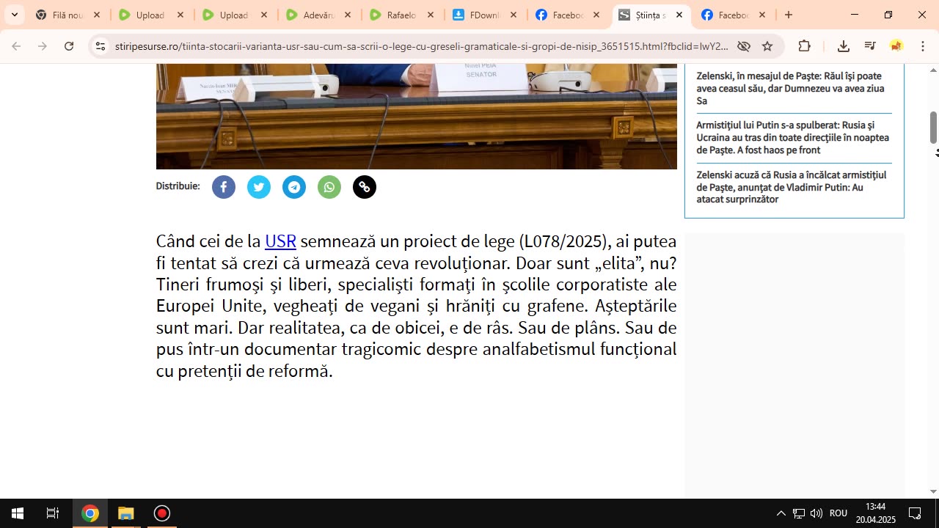
Task: Open the USR link in the article
Action: (280, 241)
